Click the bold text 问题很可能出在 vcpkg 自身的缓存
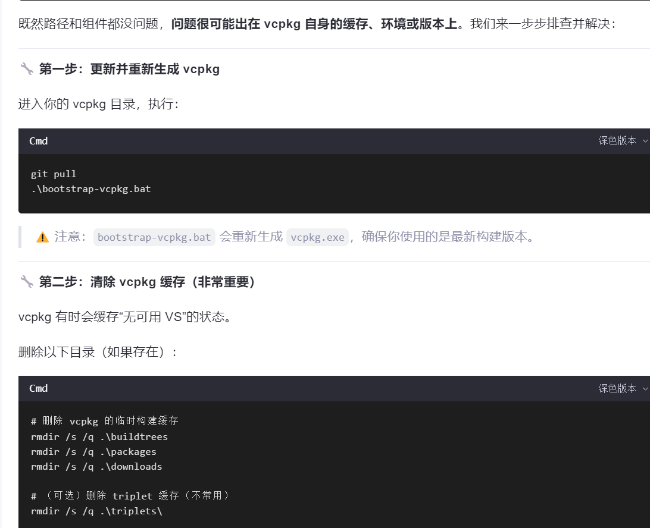 point(270,24)
